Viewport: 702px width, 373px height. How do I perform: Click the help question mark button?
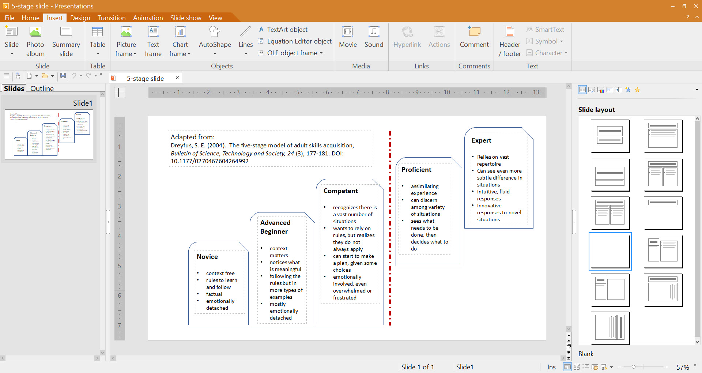click(687, 18)
